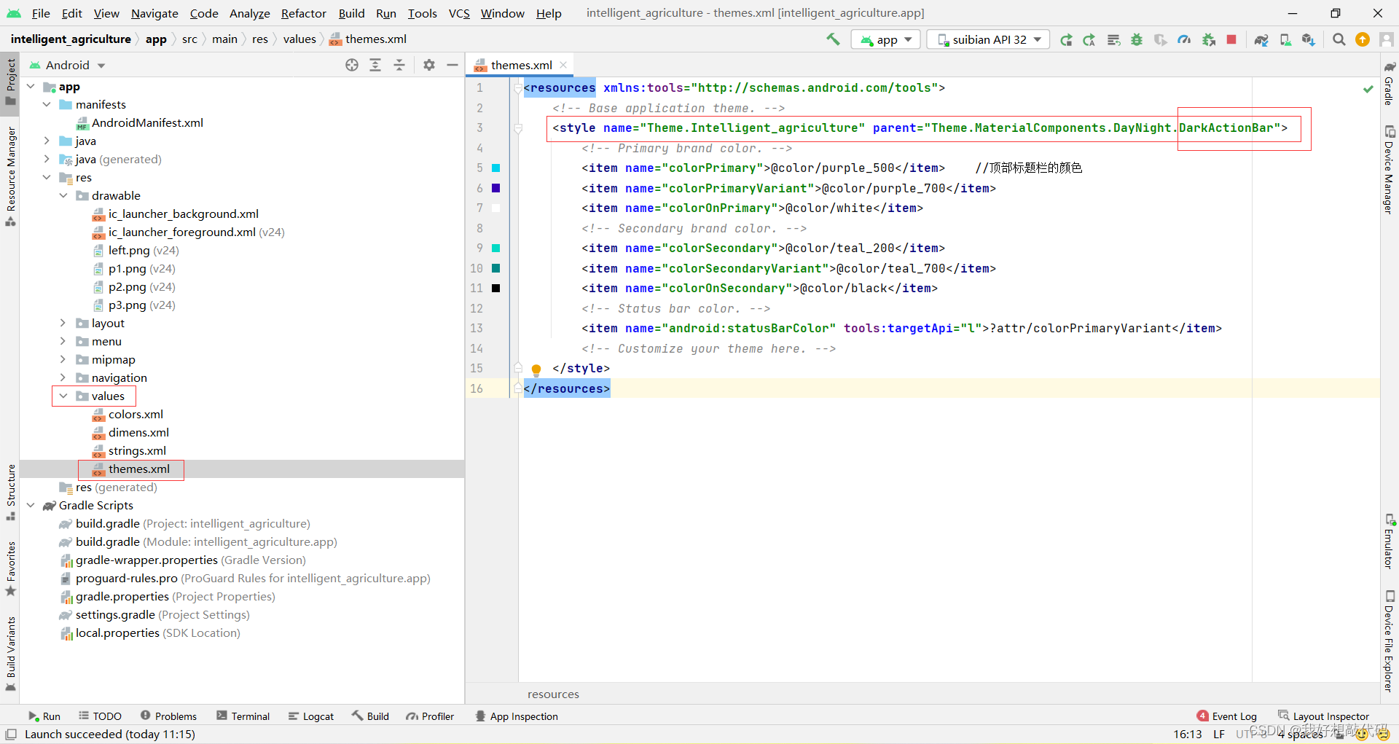Click the orange update available icon
Screen dimensions: 1399x744
1363,39
